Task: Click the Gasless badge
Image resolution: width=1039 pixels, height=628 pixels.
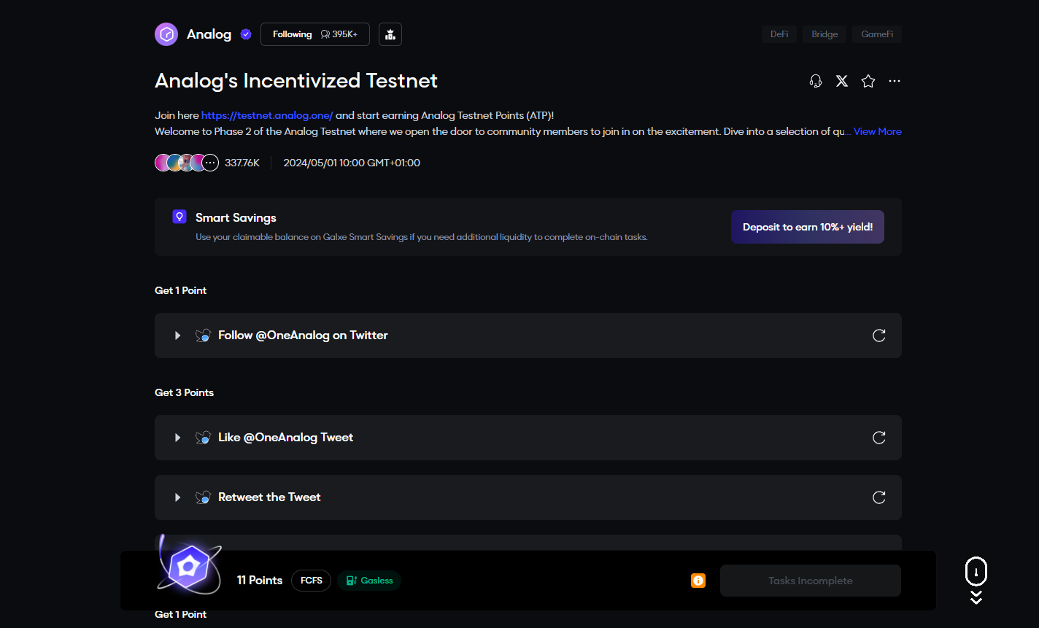Action: pyautogui.click(x=369, y=581)
